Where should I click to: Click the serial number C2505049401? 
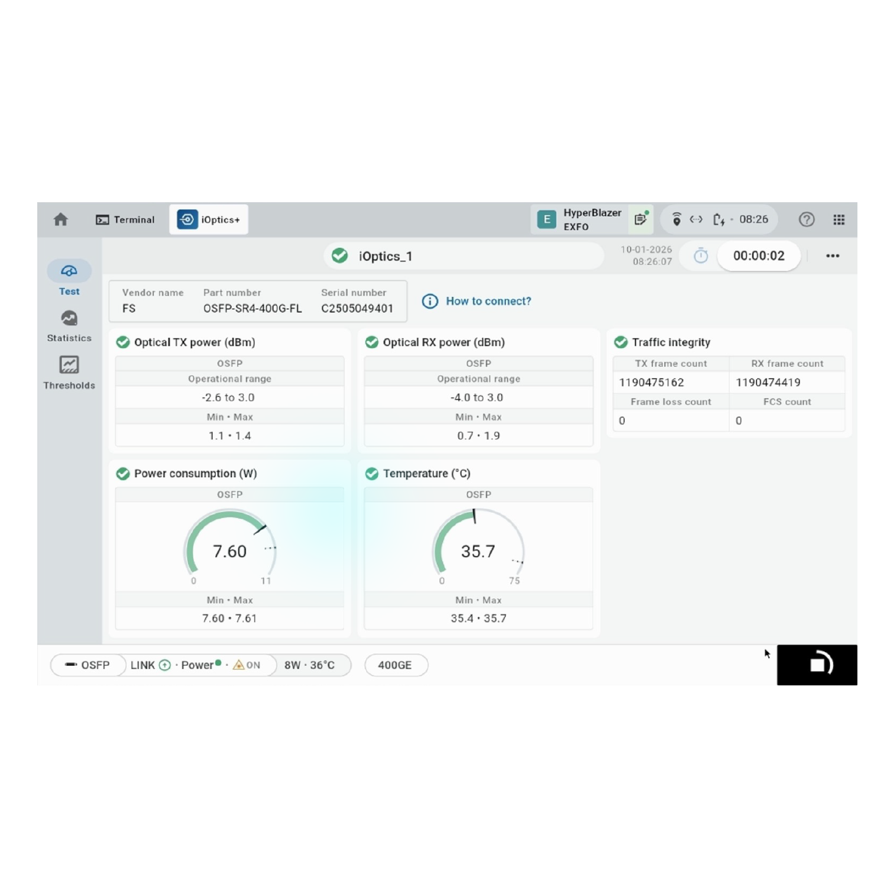point(357,309)
